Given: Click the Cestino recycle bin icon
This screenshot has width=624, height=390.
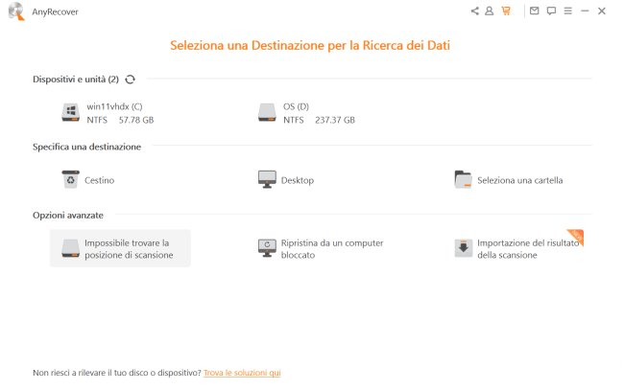Looking at the screenshot, I should pyautogui.click(x=70, y=179).
